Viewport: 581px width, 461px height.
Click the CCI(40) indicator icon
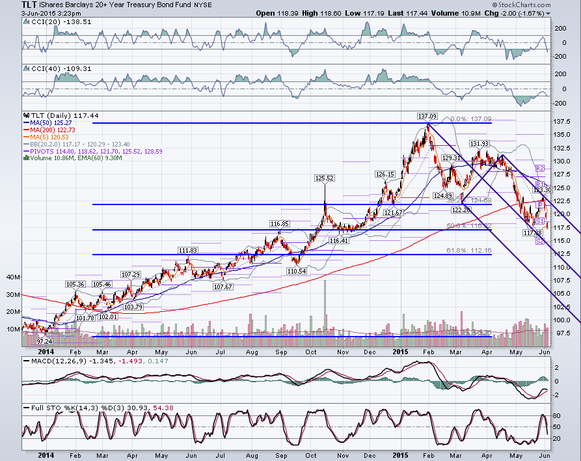(26, 68)
